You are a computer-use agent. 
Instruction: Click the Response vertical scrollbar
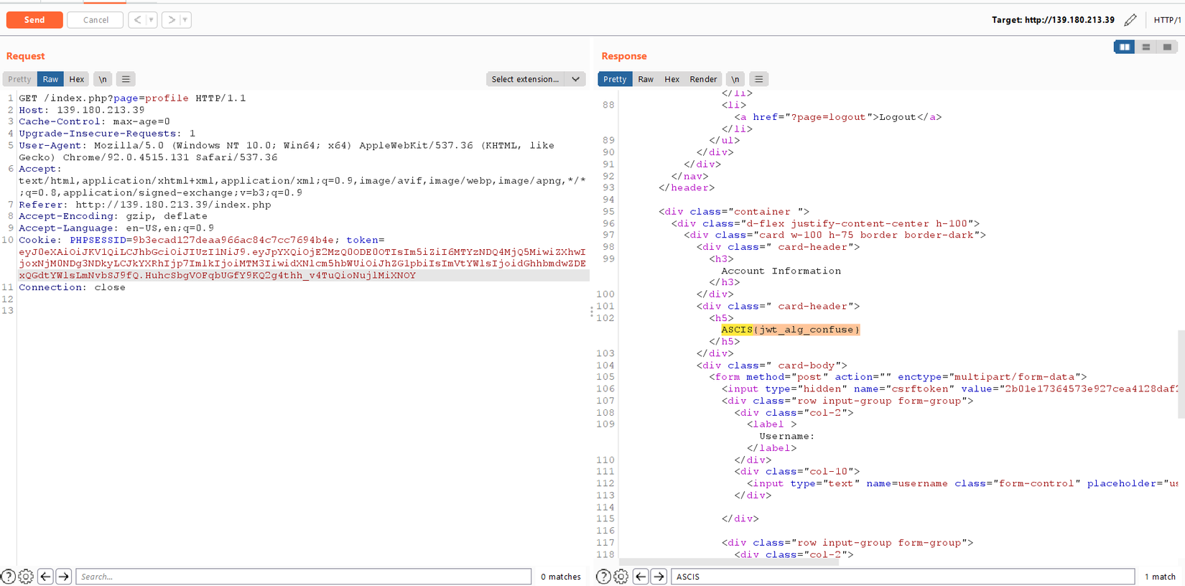tap(1181, 373)
